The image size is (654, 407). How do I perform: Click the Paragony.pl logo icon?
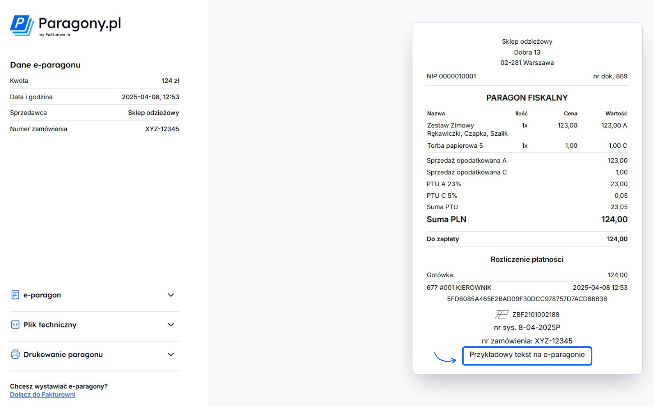22,25
